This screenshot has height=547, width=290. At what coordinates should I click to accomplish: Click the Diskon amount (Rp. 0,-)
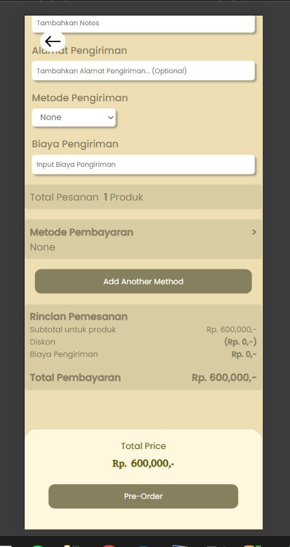241,341
